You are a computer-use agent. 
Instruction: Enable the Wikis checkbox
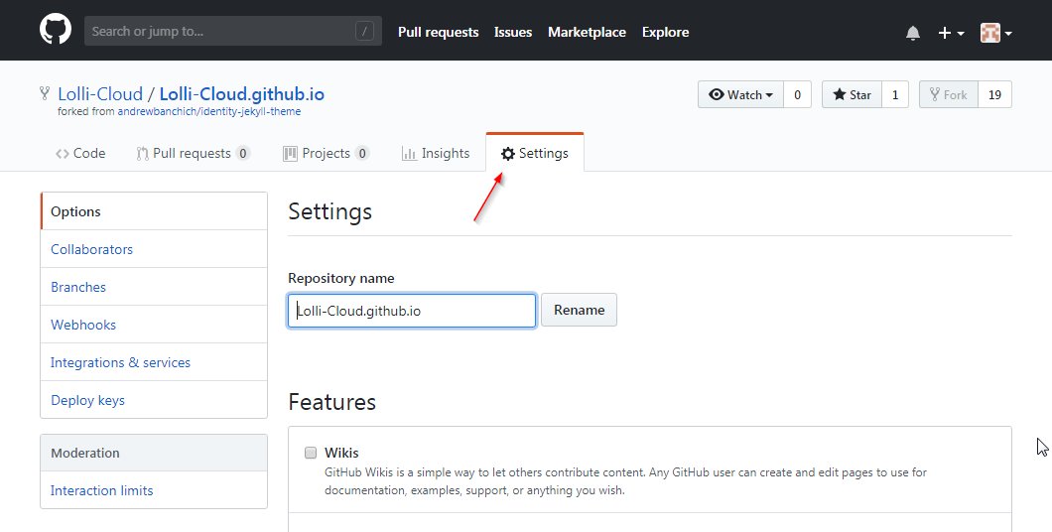coord(310,453)
